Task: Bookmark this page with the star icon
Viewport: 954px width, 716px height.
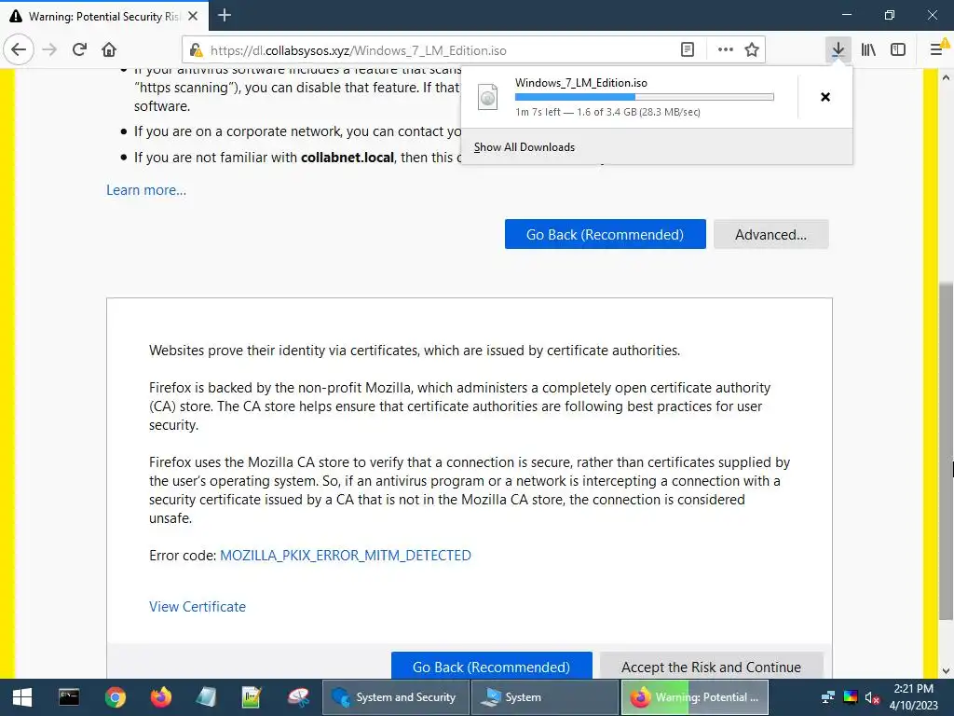Action: (752, 50)
